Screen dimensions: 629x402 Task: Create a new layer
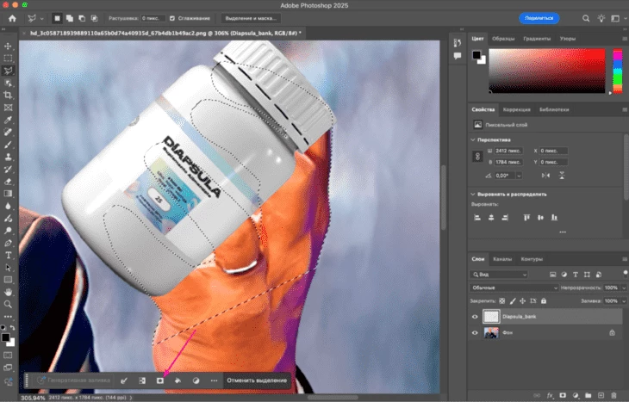click(601, 396)
